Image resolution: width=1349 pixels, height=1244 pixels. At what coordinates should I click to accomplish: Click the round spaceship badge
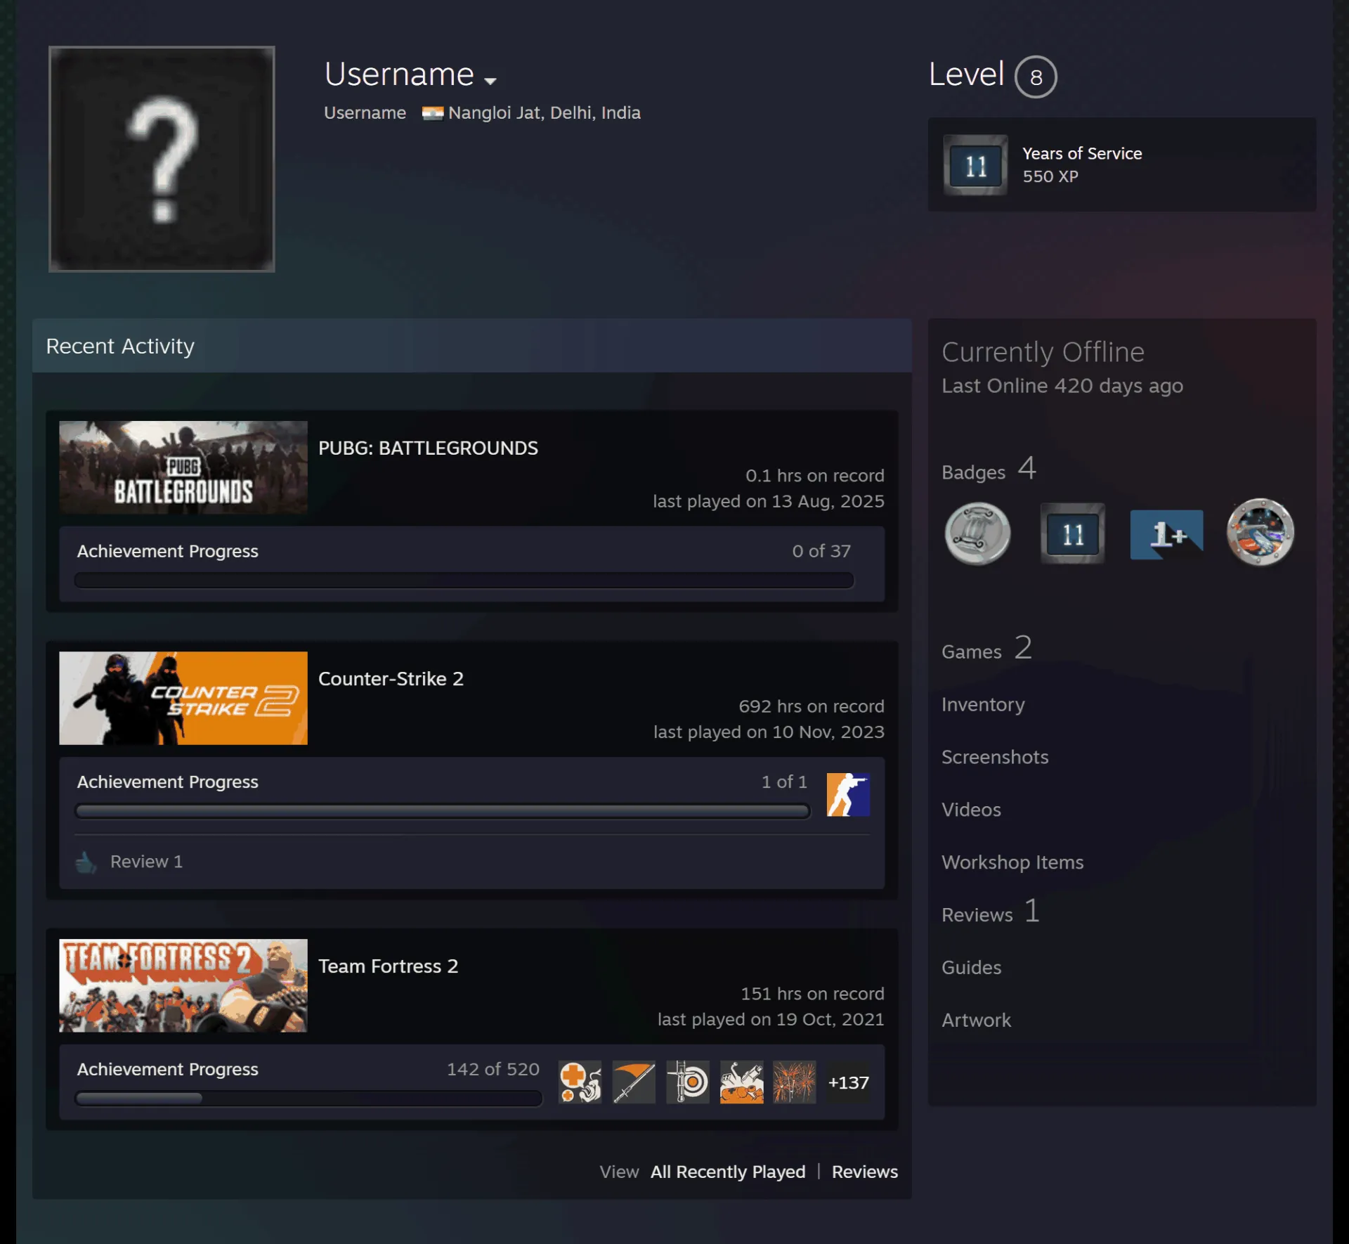[1260, 532]
